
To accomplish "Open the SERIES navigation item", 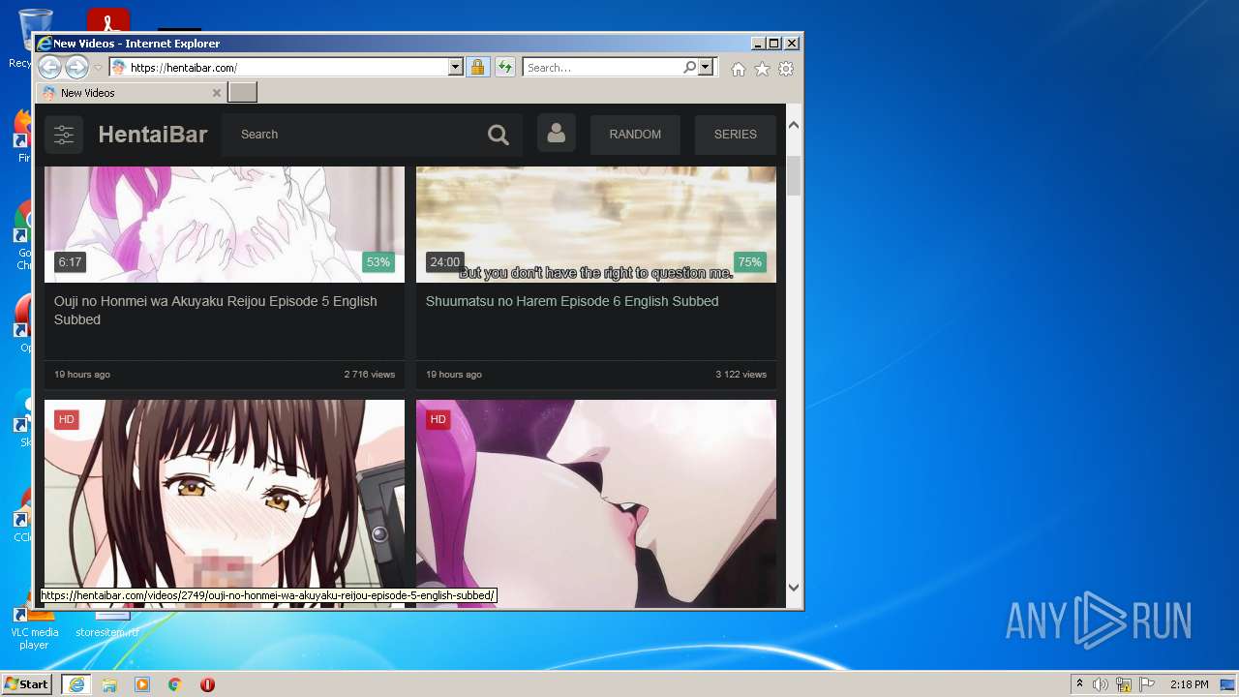I will coord(736,135).
